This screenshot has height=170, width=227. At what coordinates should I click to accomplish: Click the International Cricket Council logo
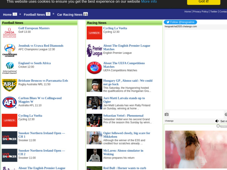point(9,68)
